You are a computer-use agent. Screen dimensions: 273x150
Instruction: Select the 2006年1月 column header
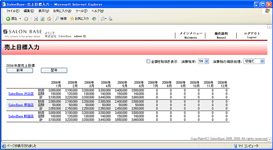56,84
